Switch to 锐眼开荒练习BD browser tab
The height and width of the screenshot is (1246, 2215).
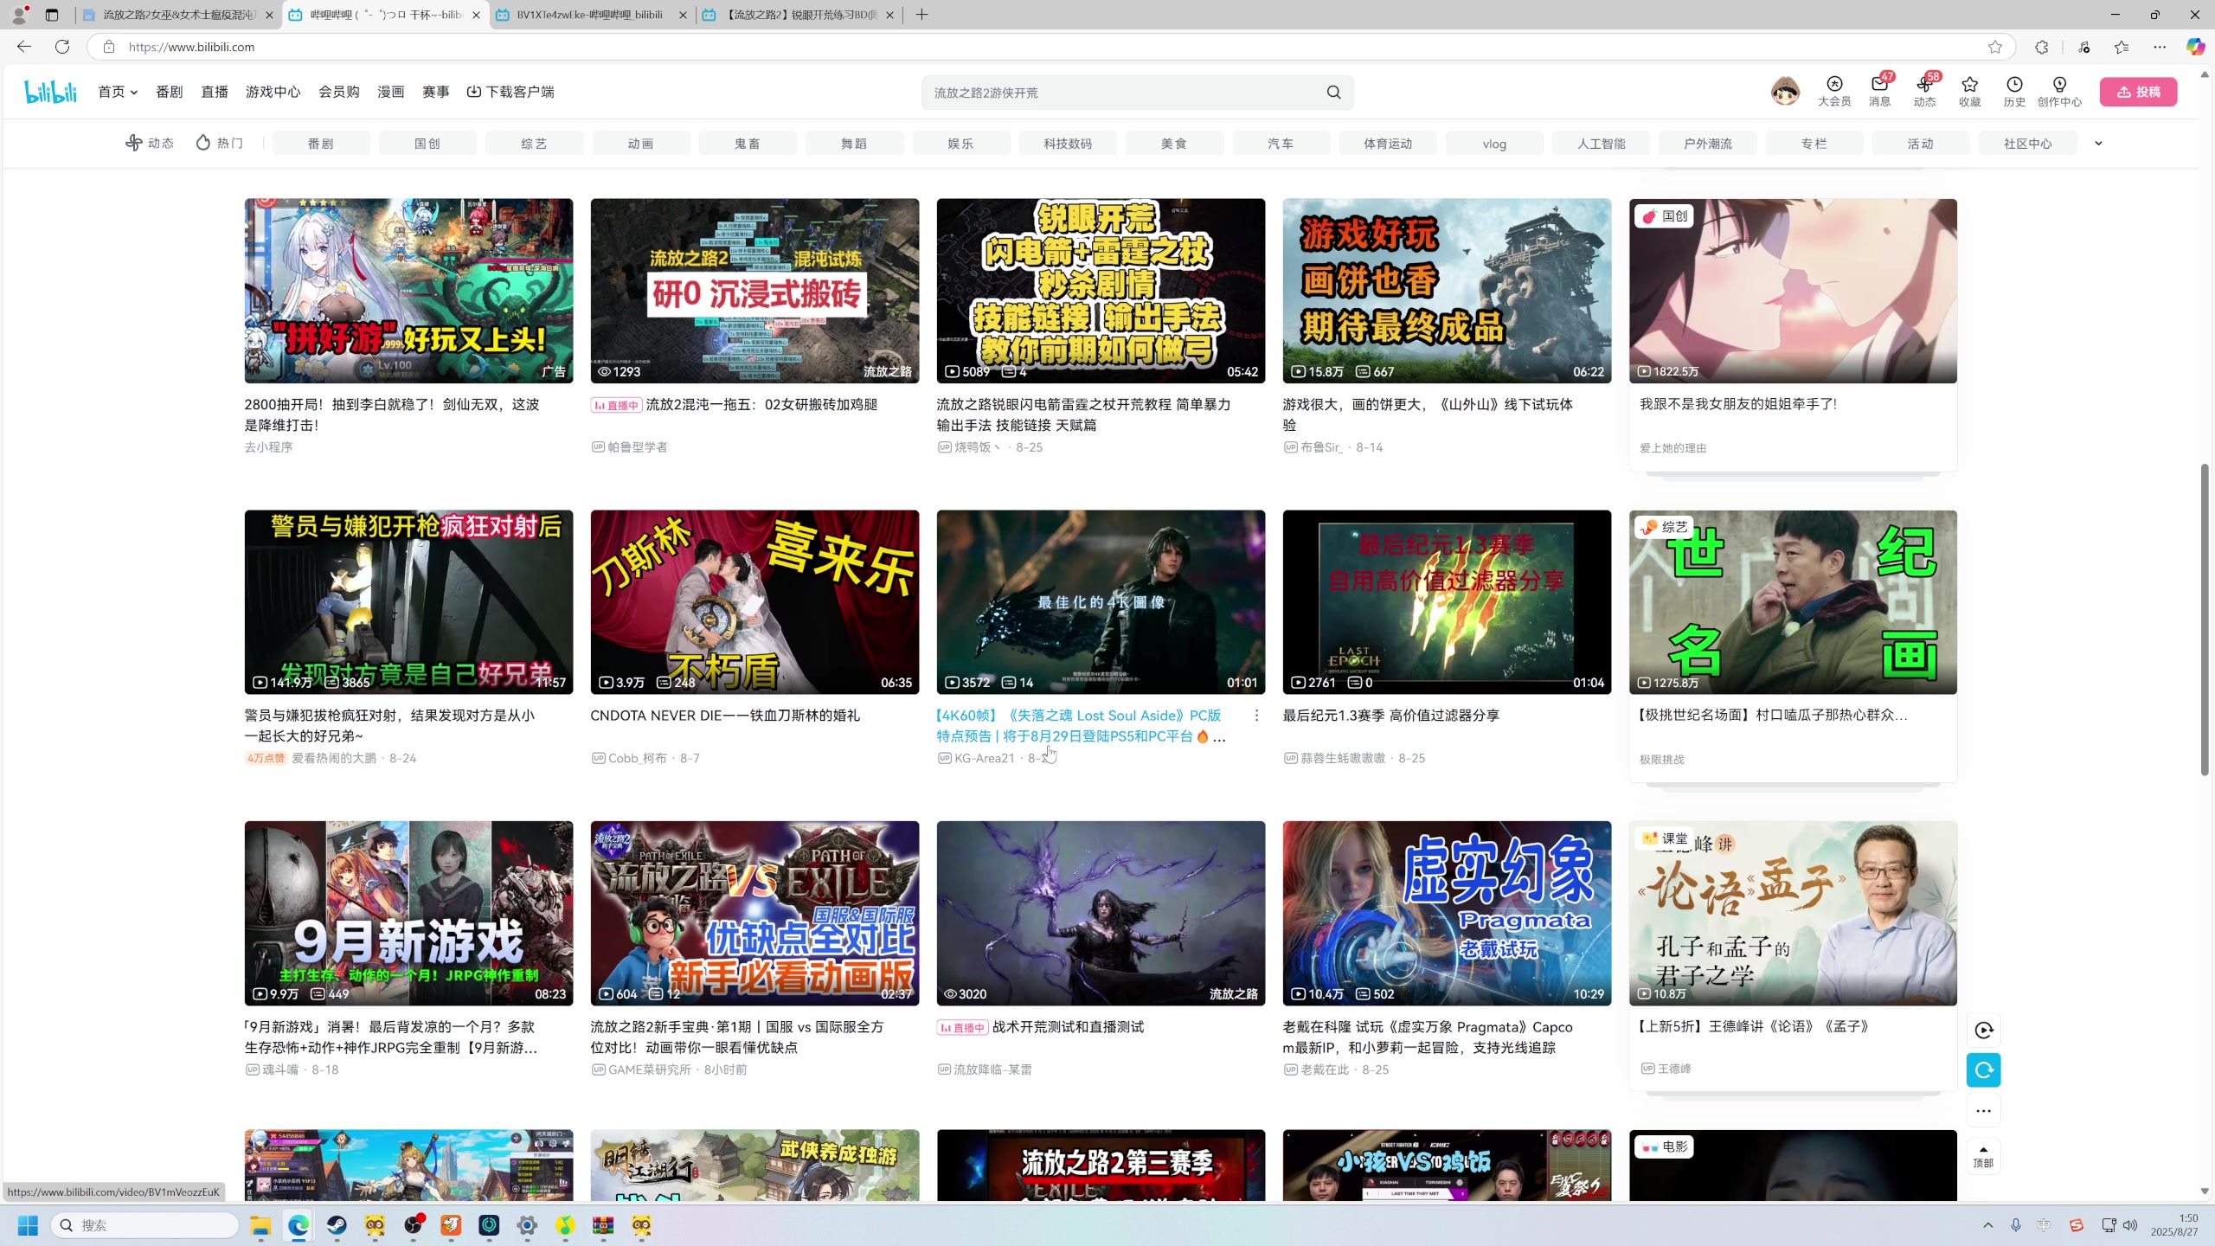799,15
